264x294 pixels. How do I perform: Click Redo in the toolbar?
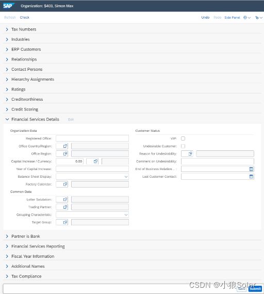(x=217, y=18)
